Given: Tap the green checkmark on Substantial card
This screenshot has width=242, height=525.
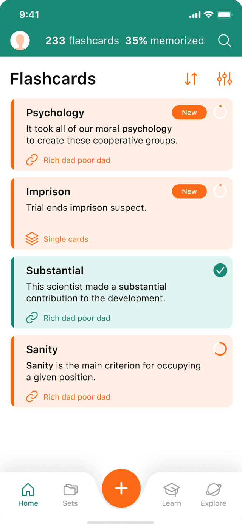Looking at the screenshot, I should point(220,271).
